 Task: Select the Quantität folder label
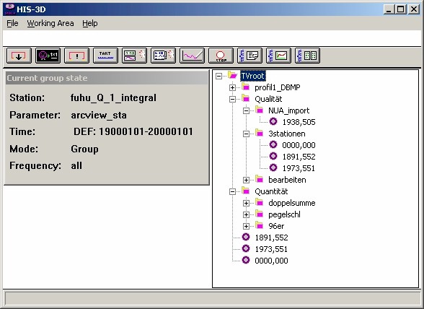[x=271, y=191]
